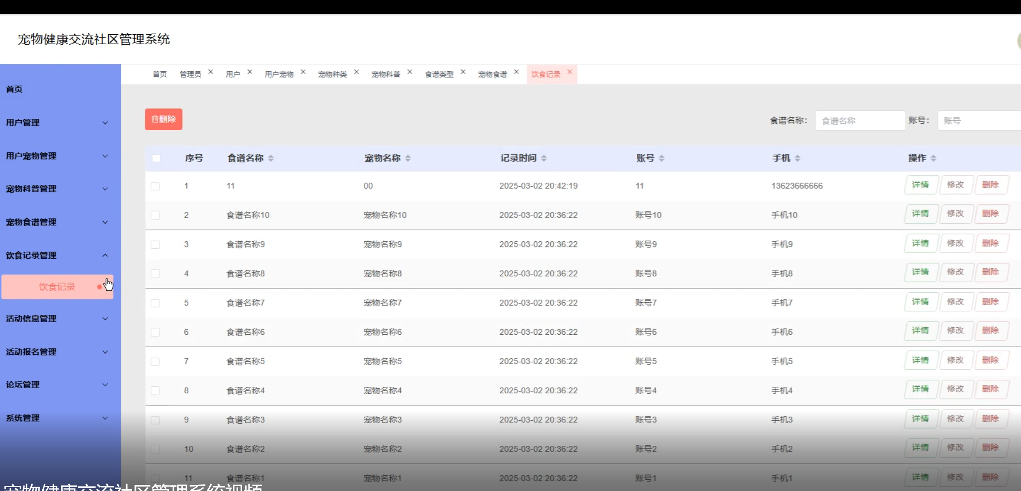
Task: Close the 管理员 tab with its X icon
Action: click(210, 72)
